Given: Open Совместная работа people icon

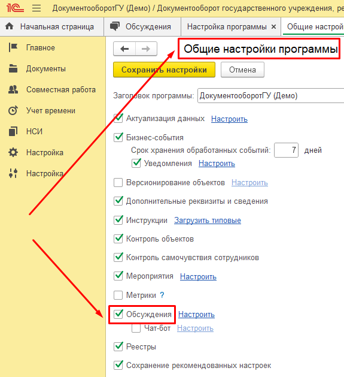Looking at the screenshot, I should [x=13, y=89].
